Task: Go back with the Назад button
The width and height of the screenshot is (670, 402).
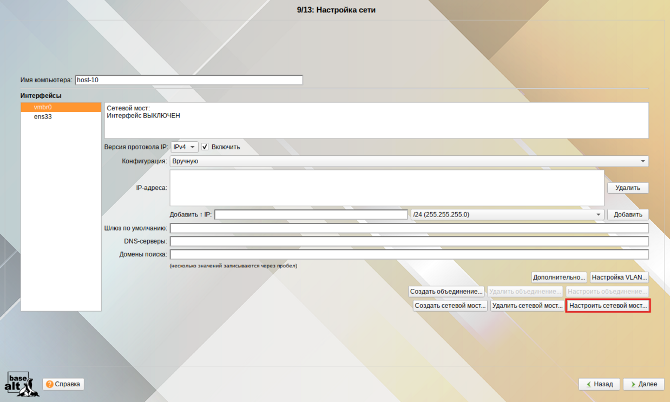Action: 599,384
